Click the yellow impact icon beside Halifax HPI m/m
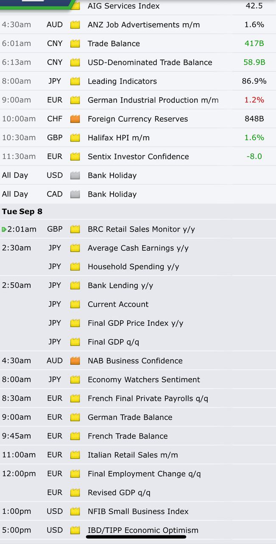The image size is (276, 544). pyautogui.click(x=75, y=138)
